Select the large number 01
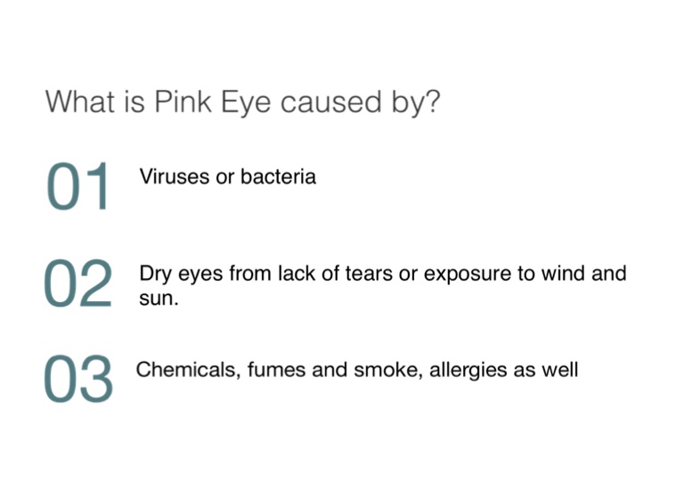 click(78, 188)
